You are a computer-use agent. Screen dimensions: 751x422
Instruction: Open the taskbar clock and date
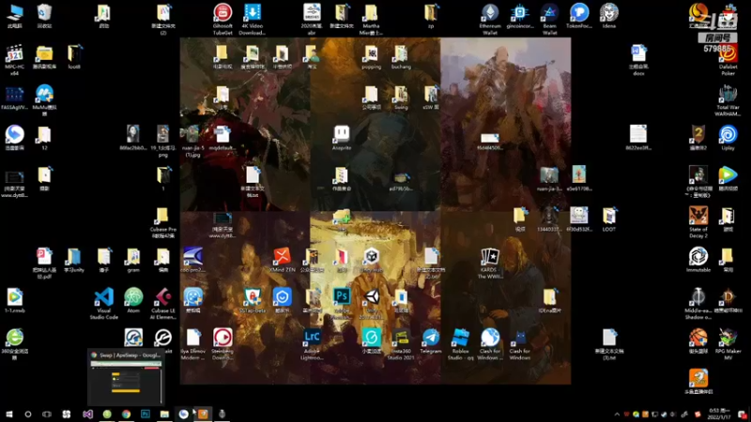719,414
